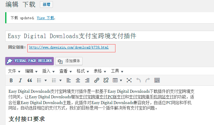Undo the last edit

(x=138, y=80)
